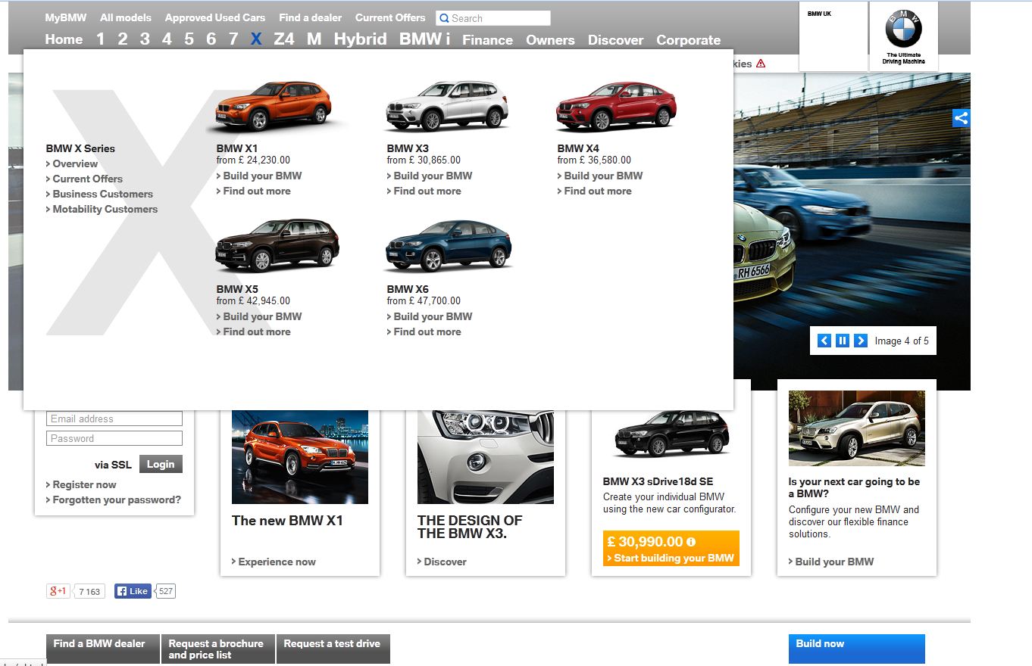The height and width of the screenshot is (666, 1032).
Task: Open the BMW X3 headlight design photo
Action: click(x=486, y=457)
